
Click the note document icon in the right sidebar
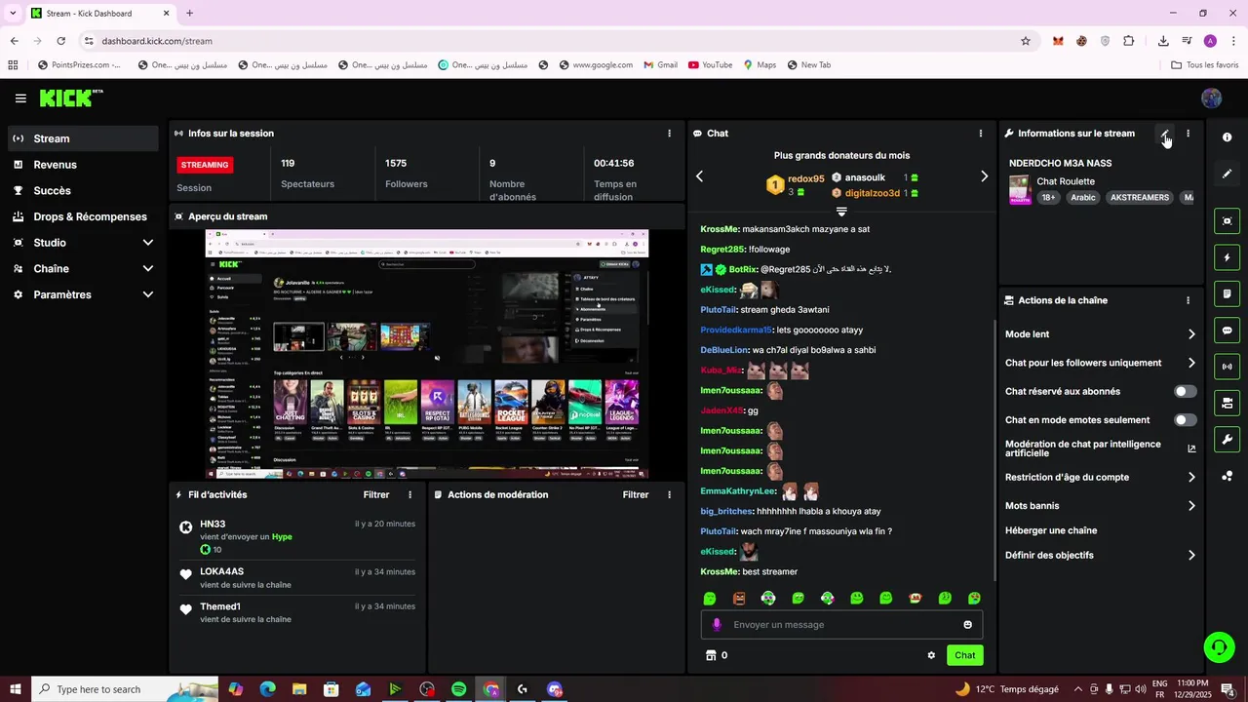point(1228,293)
